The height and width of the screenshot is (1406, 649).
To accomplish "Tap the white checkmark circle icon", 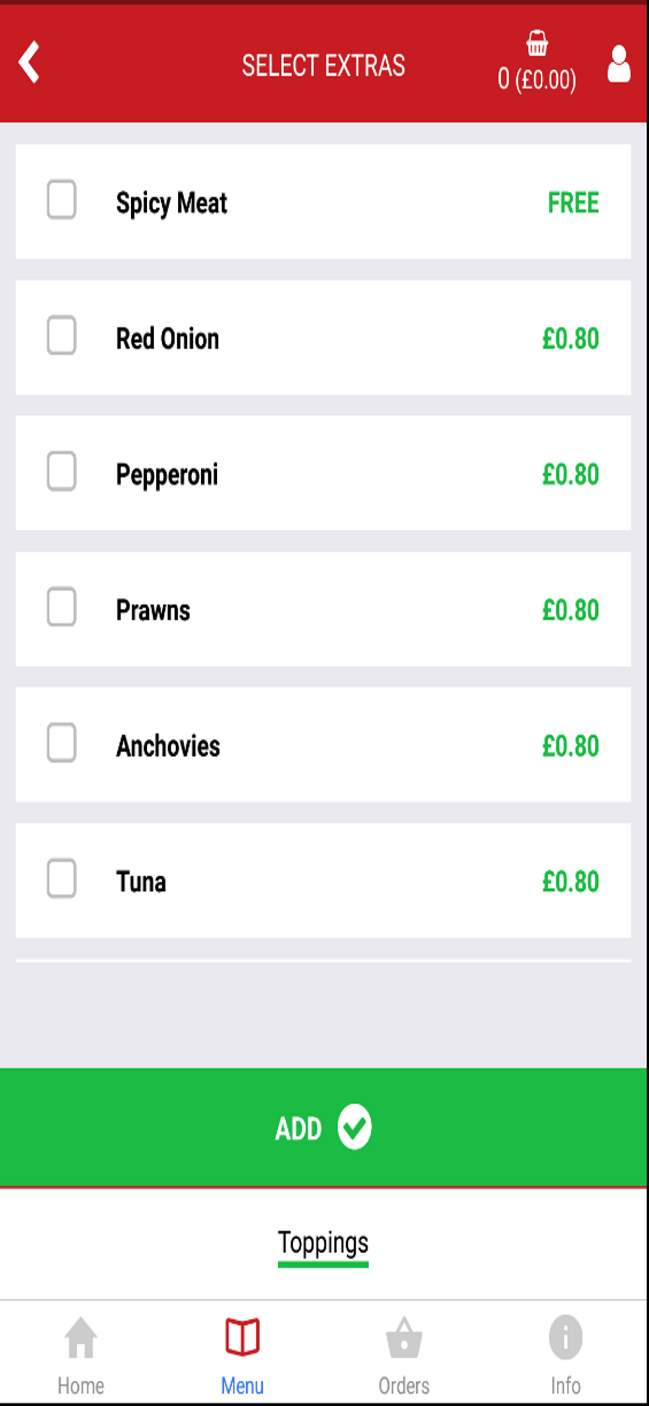I will tap(354, 1127).
